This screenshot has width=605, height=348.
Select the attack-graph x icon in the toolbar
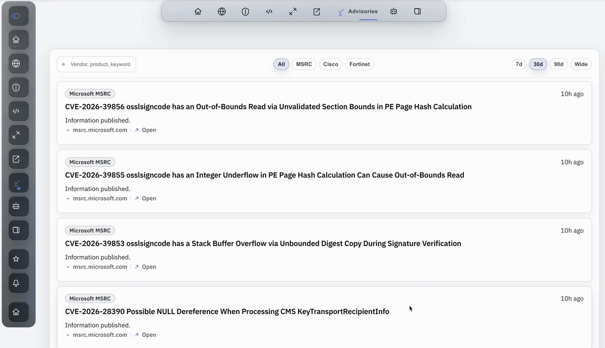pos(292,11)
